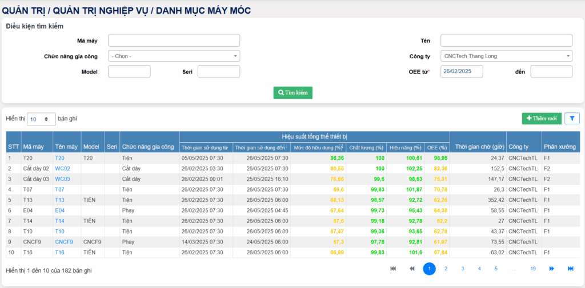Click the Tên text input field

tap(506, 40)
